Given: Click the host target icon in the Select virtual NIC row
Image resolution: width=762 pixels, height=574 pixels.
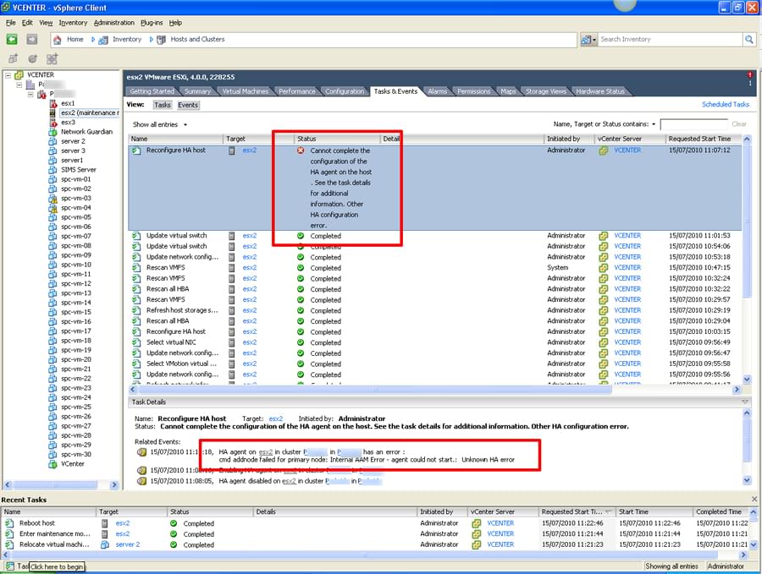Looking at the screenshot, I should [232, 342].
